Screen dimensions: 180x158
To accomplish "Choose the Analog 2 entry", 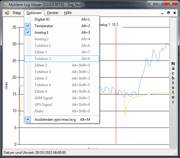I will coord(62,39).
